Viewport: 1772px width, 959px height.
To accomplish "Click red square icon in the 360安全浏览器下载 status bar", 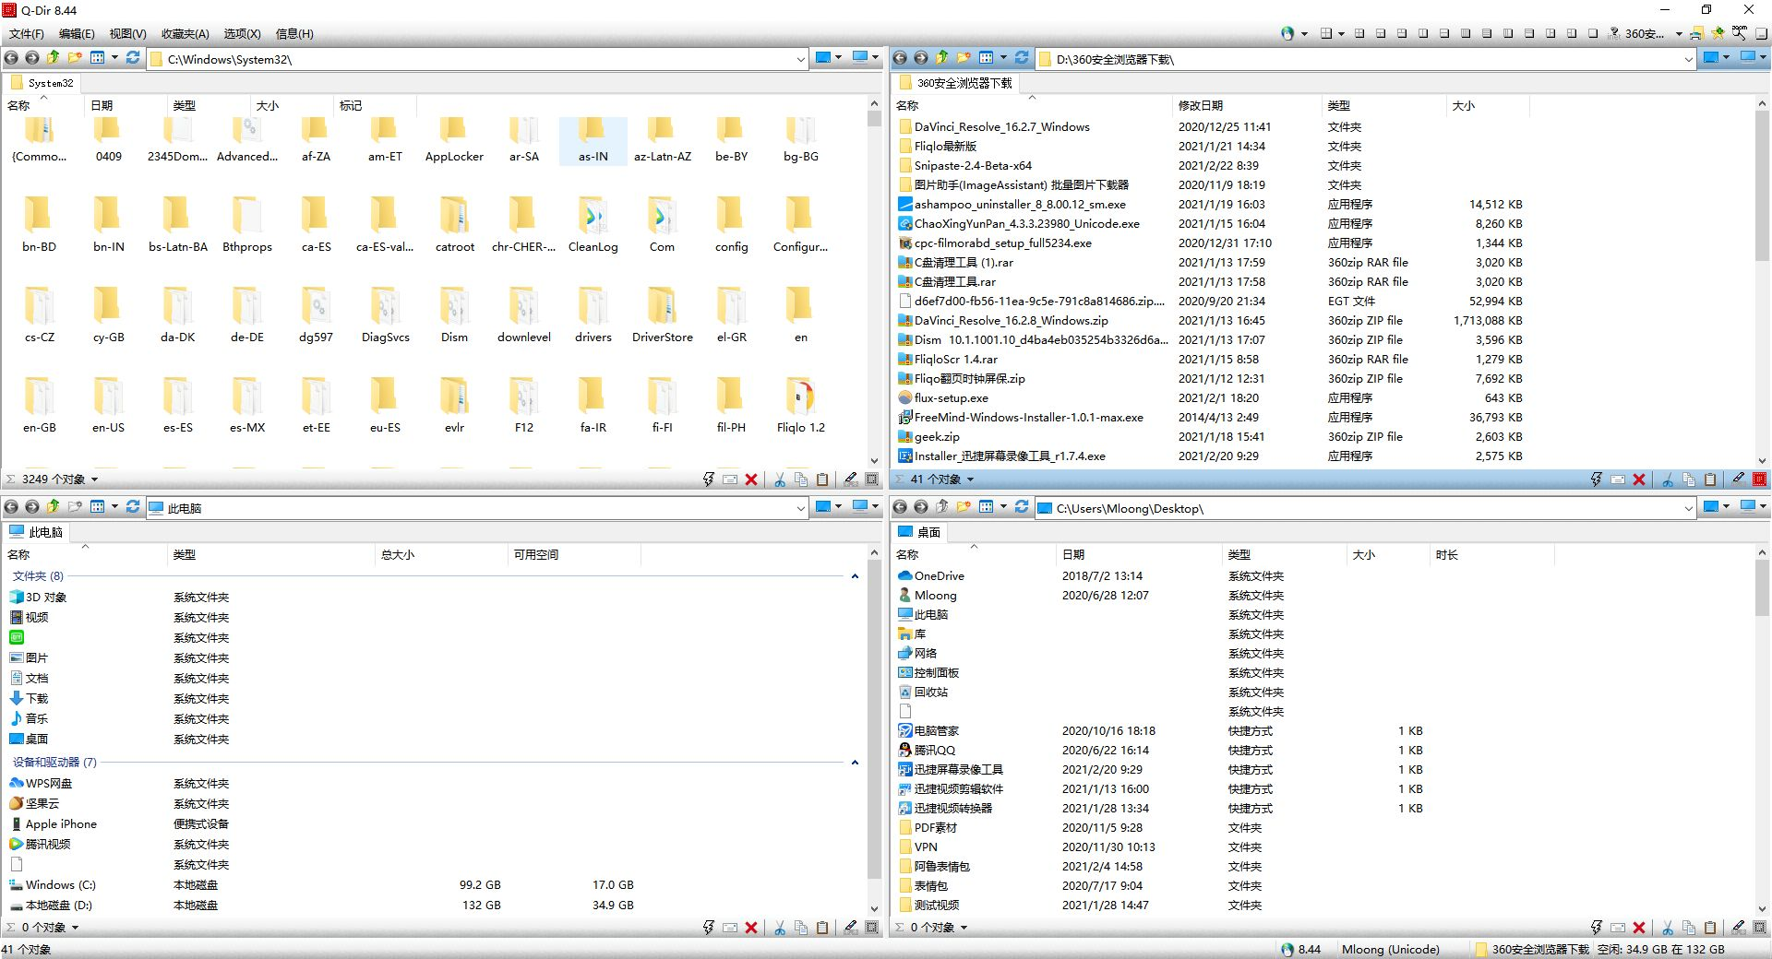I will (x=1760, y=479).
